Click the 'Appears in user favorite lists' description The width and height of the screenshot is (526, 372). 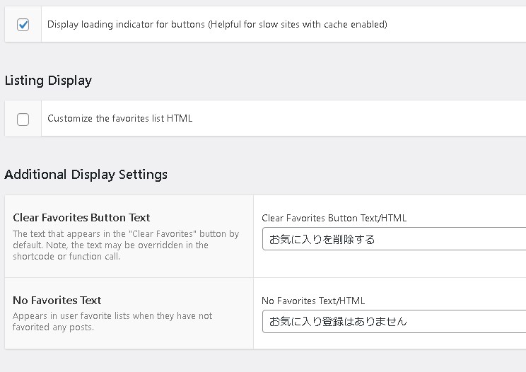pyautogui.click(x=112, y=316)
